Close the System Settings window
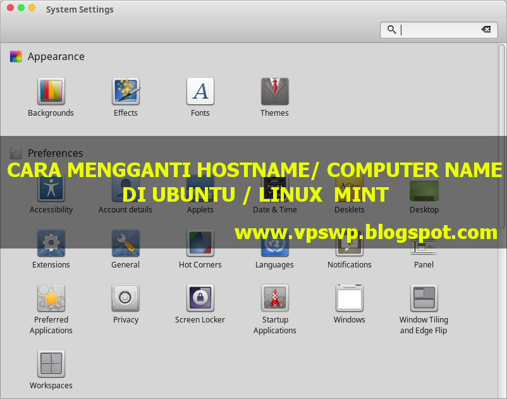 (10, 8)
